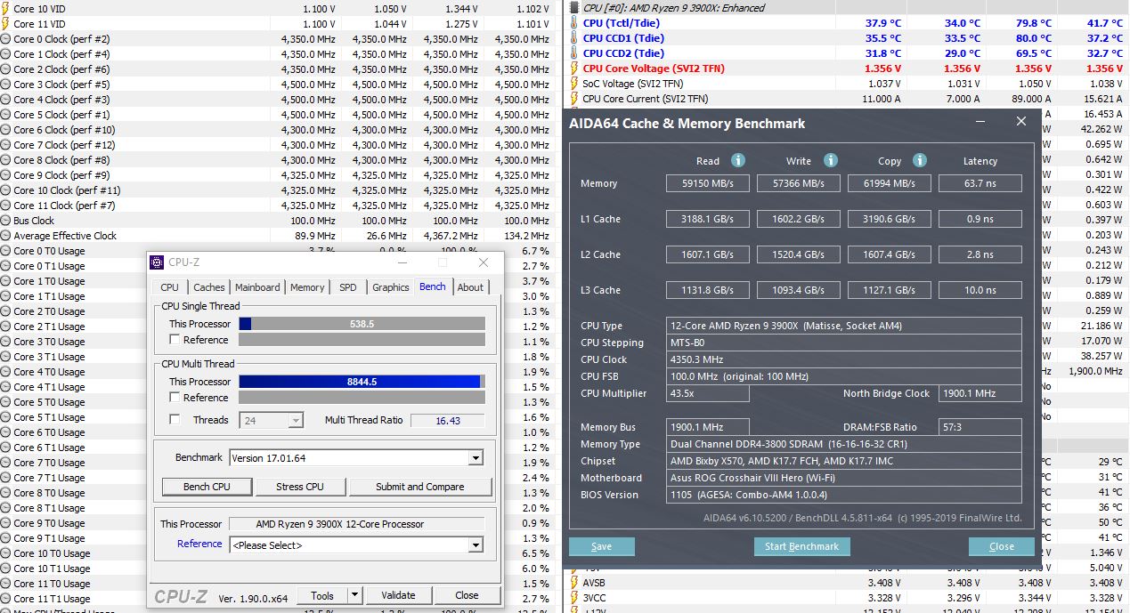Click the Tools button in CPU-Z
1130x613 pixels.
pyautogui.click(x=322, y=596)
